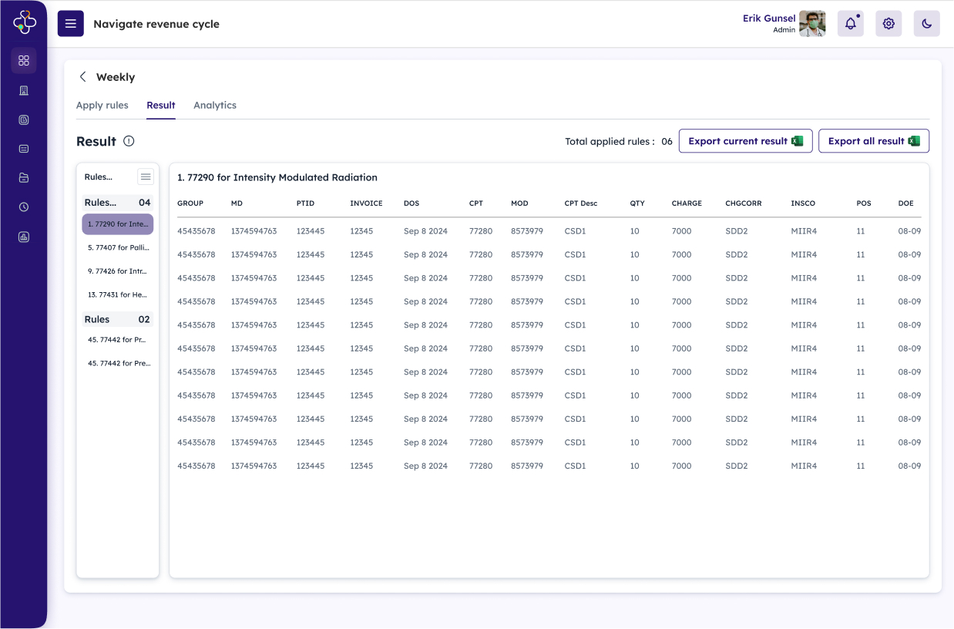Open the settings gear icon
The width and height of the screenshot is (954, 629).
[888, 24]
